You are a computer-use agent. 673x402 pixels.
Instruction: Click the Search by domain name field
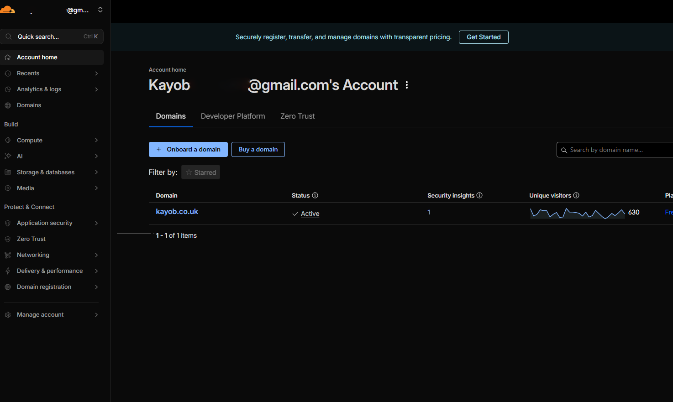click(x=615, y=150)
